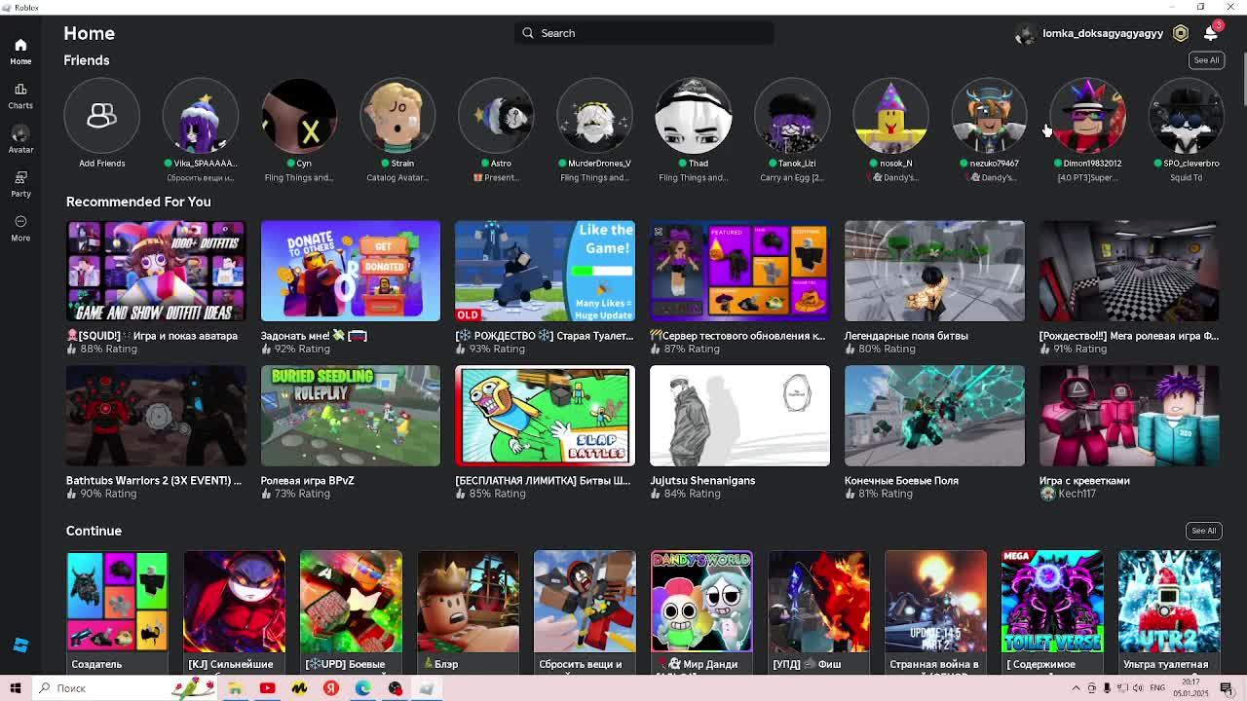Focus the Search field
The height and width of the screenshot is (701, 1247).
click(x=644, y=33)
